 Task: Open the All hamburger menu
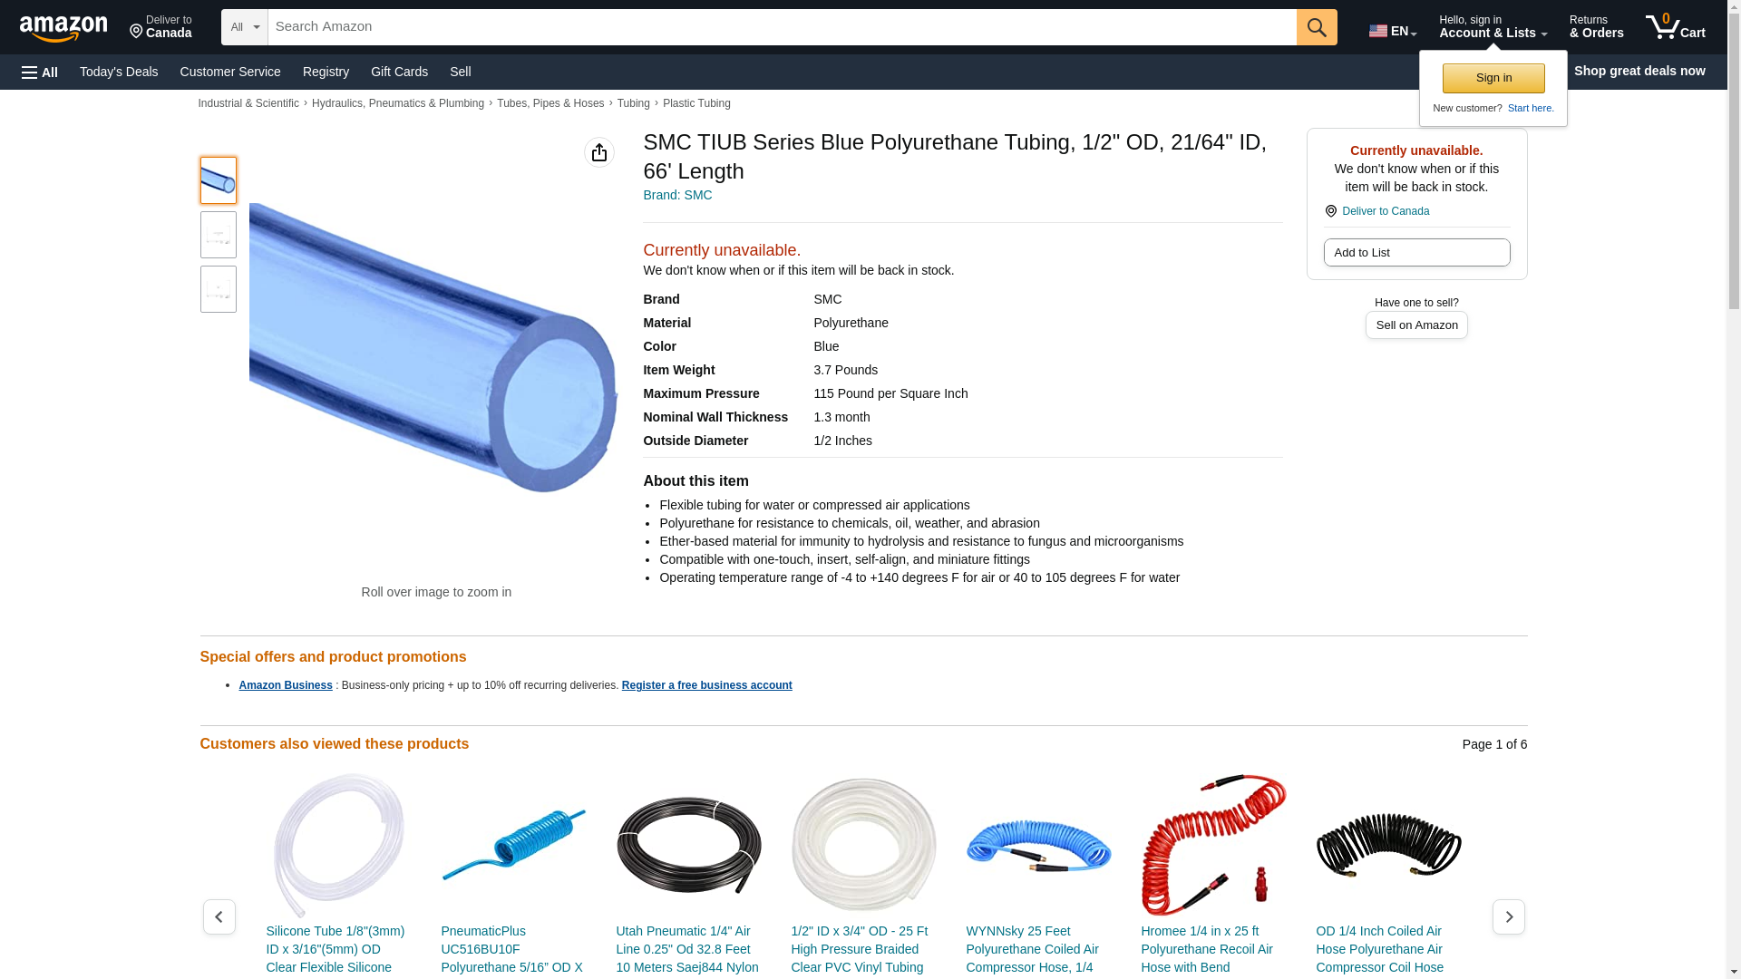tap(40, 73)
